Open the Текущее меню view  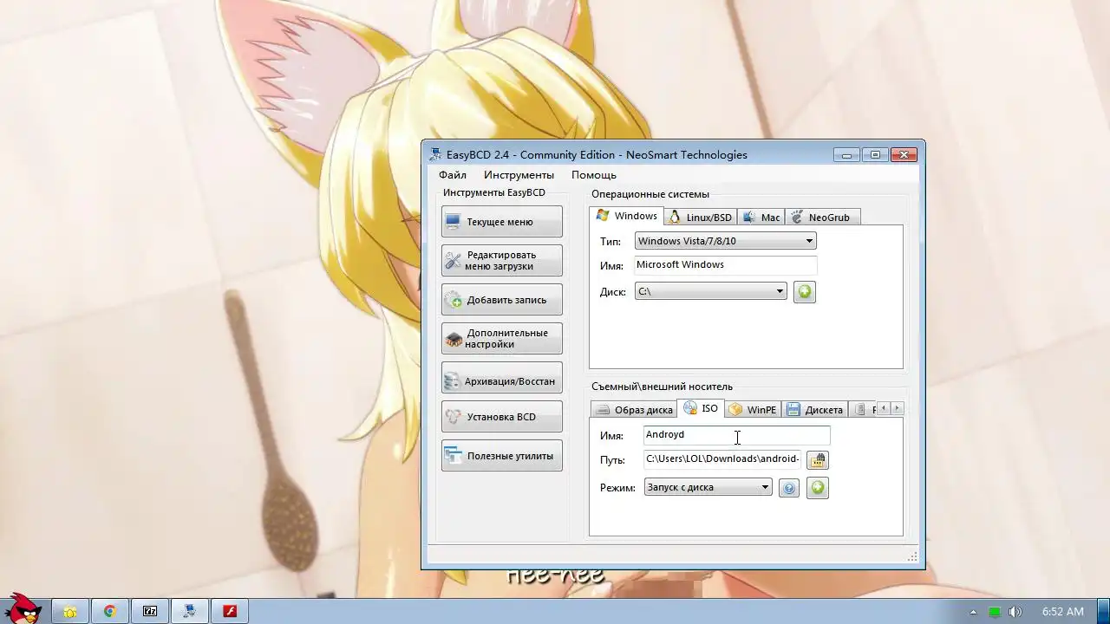point(501,222)
